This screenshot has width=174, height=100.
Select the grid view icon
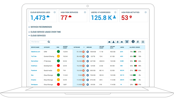point(127,42)
